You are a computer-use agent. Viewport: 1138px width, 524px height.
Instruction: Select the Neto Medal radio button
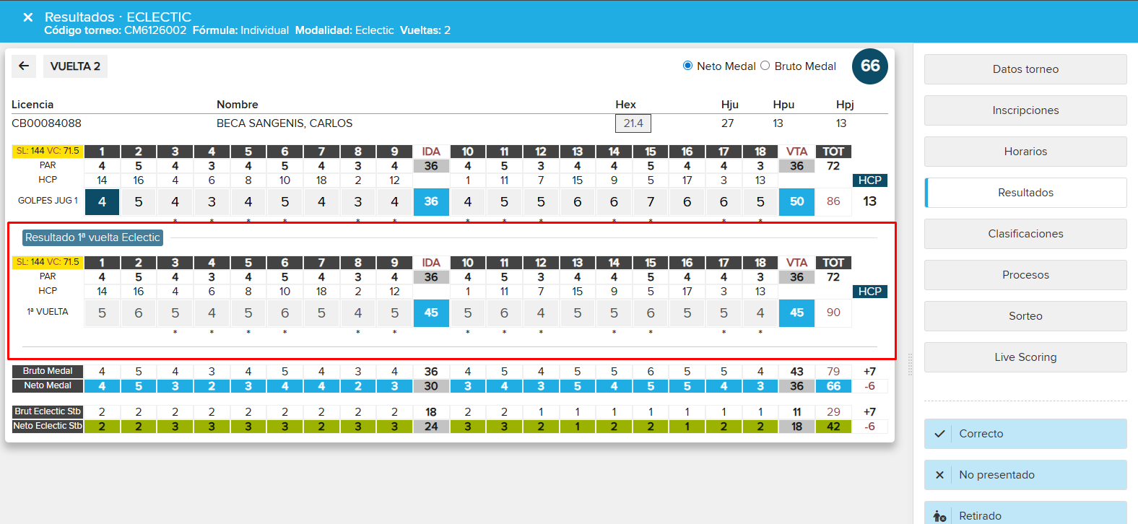(687, 66)
